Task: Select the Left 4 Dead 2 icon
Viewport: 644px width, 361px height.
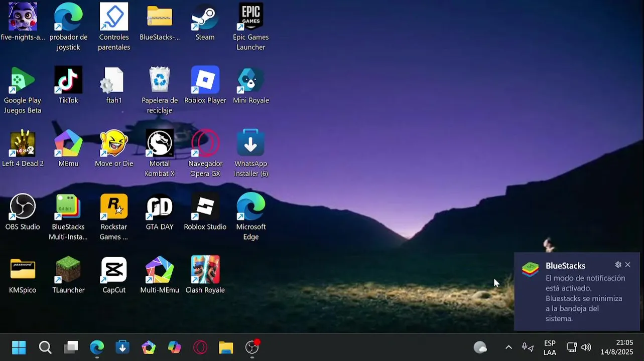Action: [23, 148]
